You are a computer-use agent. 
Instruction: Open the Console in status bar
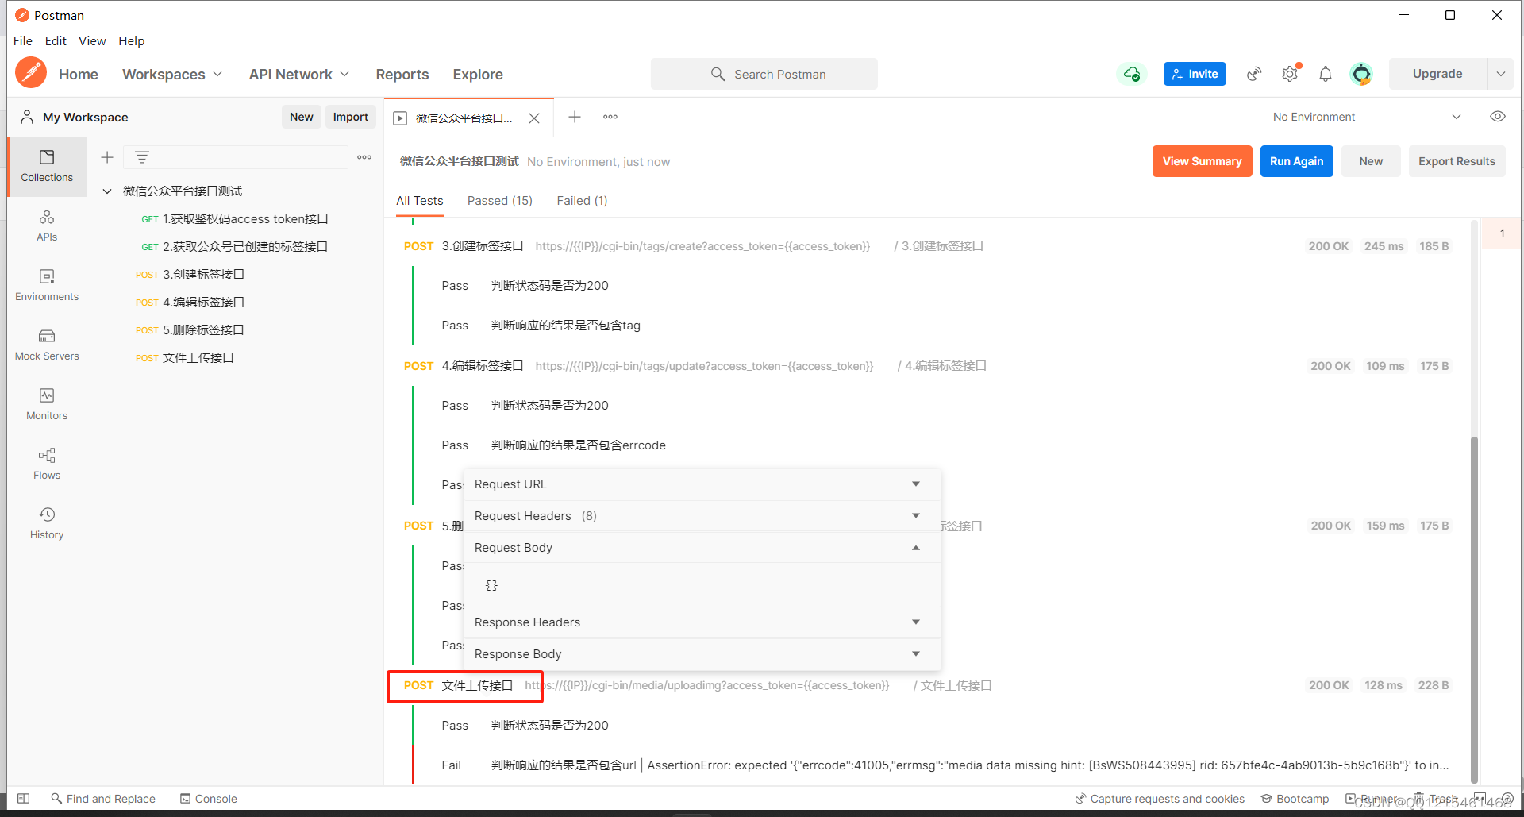pos(209,799)
